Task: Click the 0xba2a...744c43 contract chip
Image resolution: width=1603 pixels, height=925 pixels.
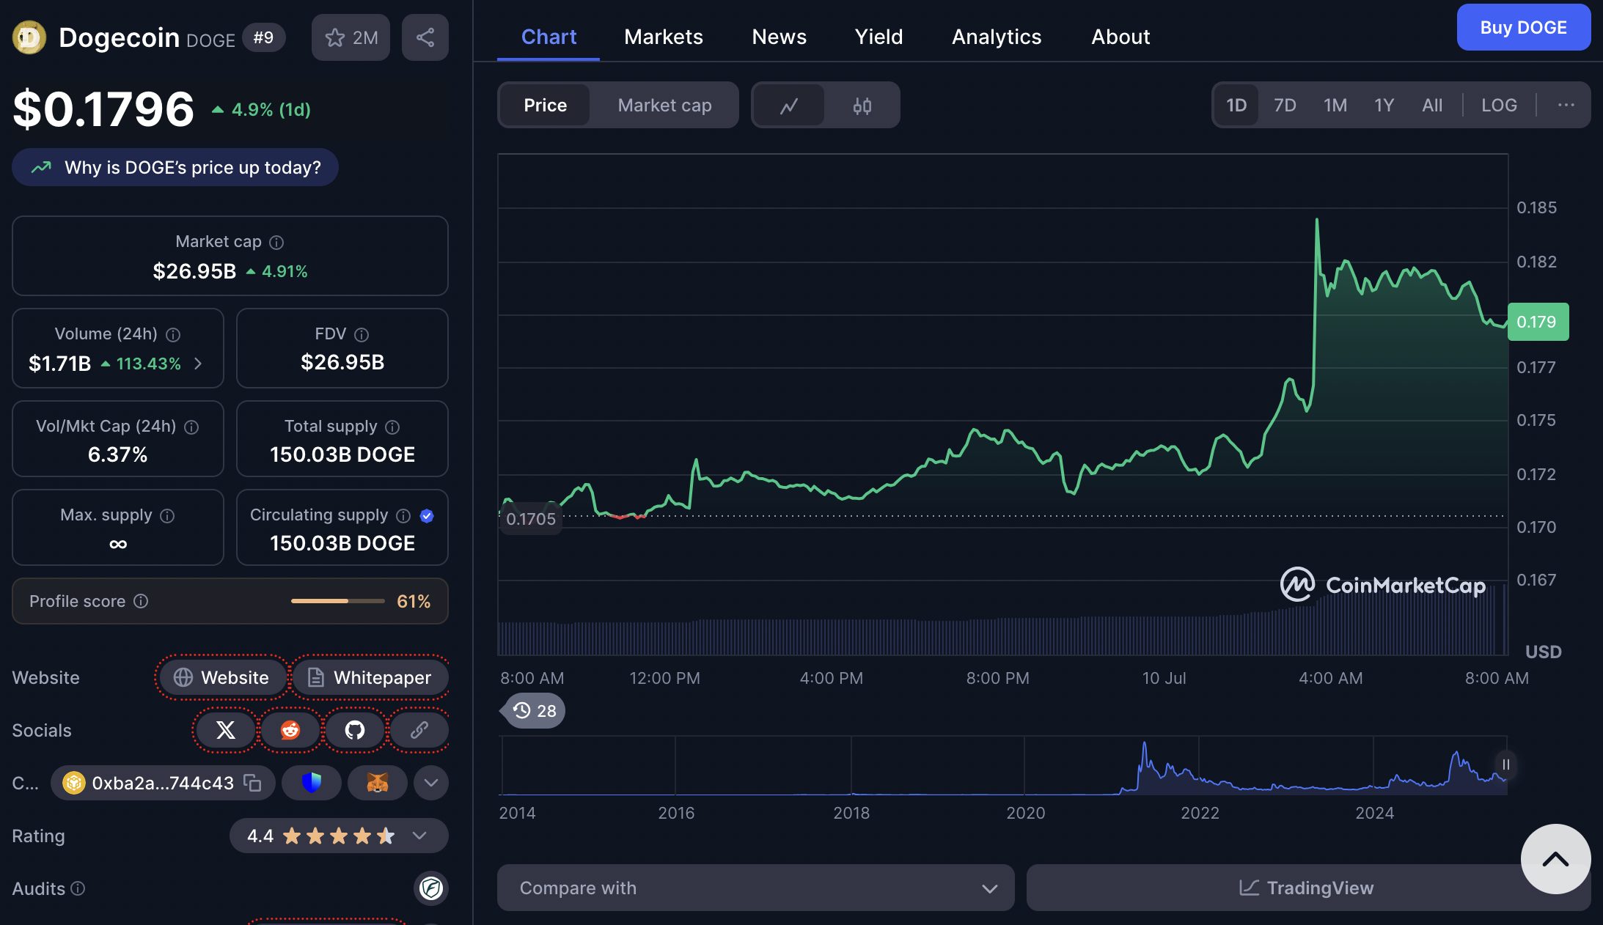Action: pos(163,783)
